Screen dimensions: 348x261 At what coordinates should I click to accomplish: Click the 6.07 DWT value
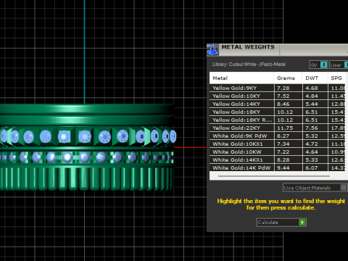tap(312, 167)
